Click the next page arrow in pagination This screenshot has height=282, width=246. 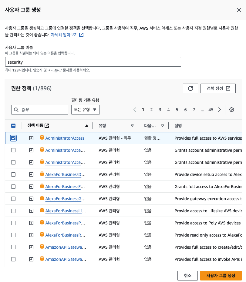[x=220, y=110]
